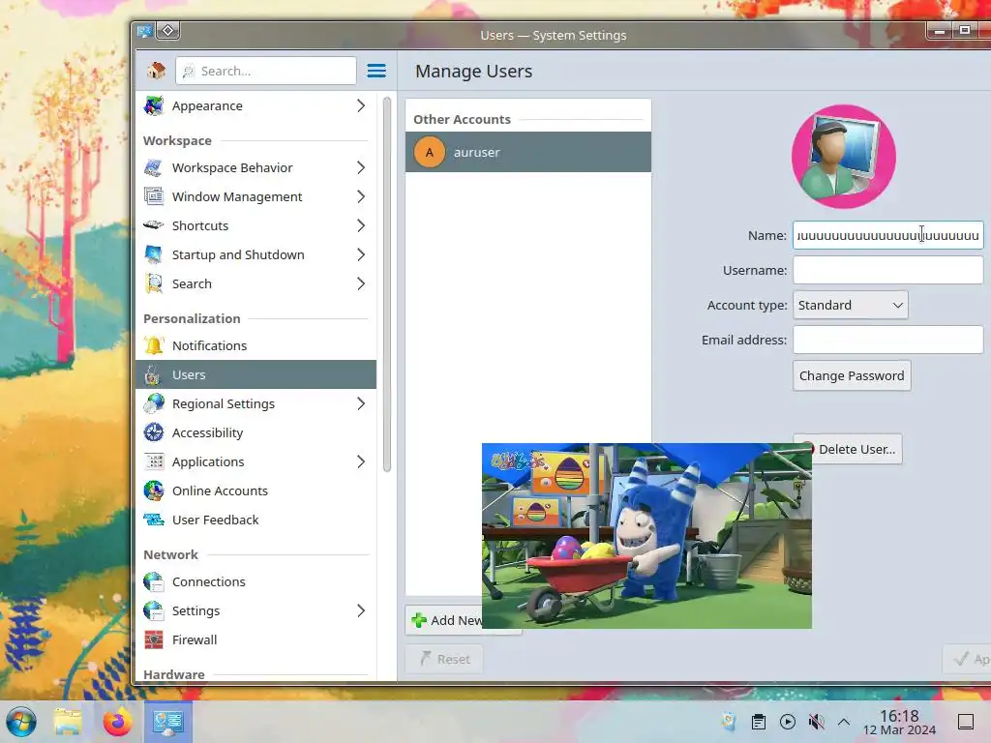
Task: Click the network Settings icon
Action: [154, 611]
